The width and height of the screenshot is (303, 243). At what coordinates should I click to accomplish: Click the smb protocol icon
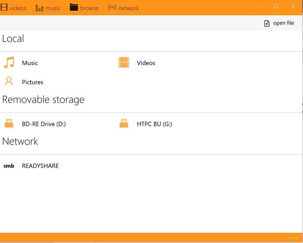click(9, 166)
